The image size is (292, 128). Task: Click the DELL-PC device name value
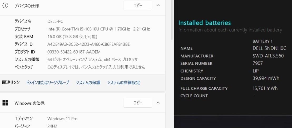pyautogui.click(x=55, y=22)
